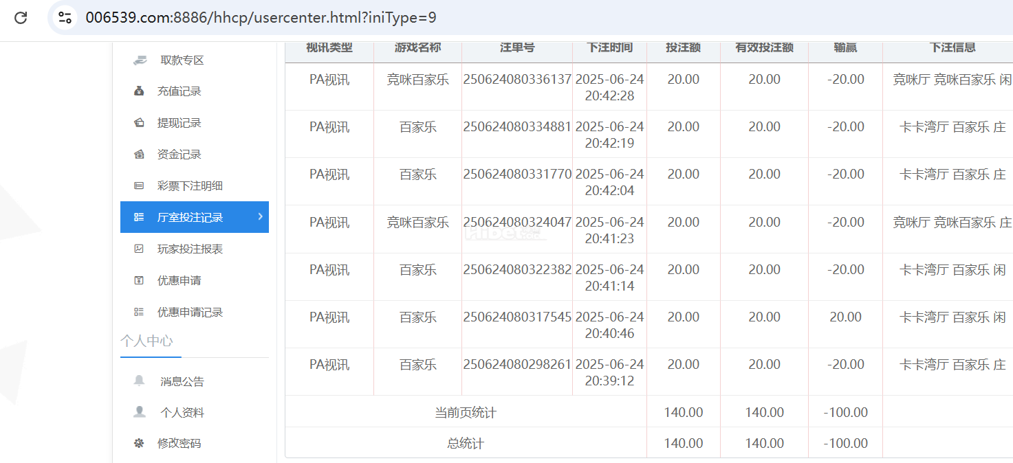Image resolution: width=1013 pixels, height=463 pixels.
Task: Expand the 厅室投注记录 chevron arrow
Action: pos(260,216)
